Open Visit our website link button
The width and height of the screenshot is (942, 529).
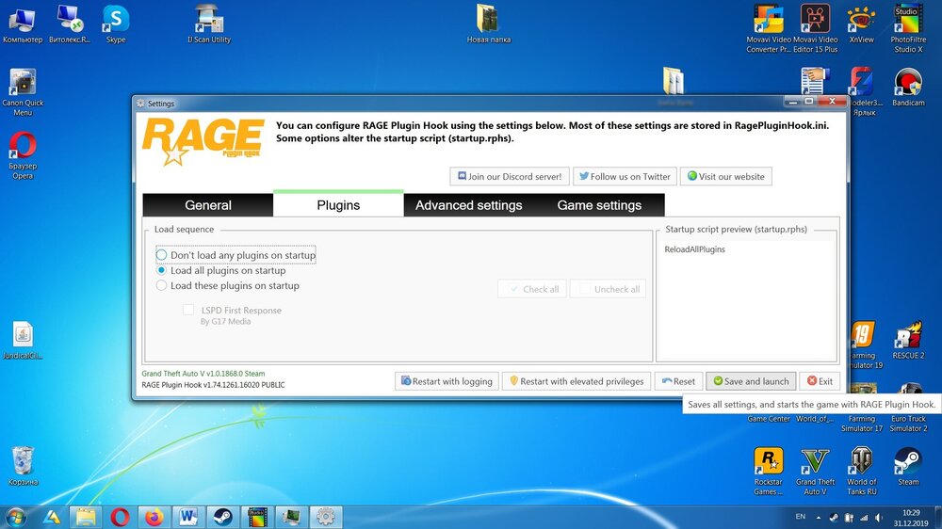[x=725, y=177]
